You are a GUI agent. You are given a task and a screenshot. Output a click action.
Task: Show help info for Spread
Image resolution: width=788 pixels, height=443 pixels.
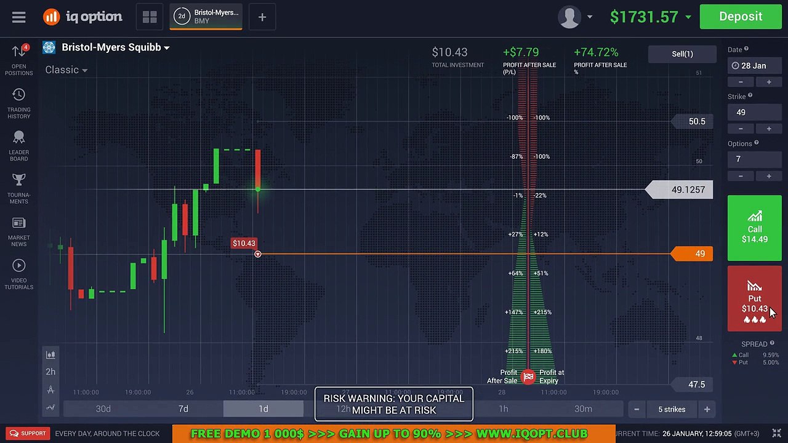(x=772, y=343)
